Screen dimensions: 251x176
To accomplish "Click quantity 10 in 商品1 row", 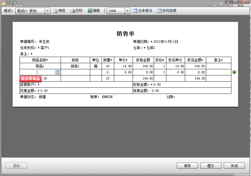I will (108, 66).
